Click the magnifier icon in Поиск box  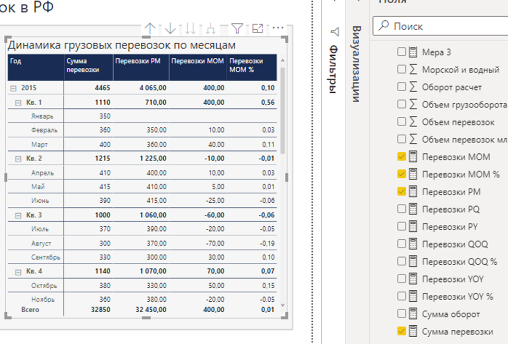pos(383,26)
